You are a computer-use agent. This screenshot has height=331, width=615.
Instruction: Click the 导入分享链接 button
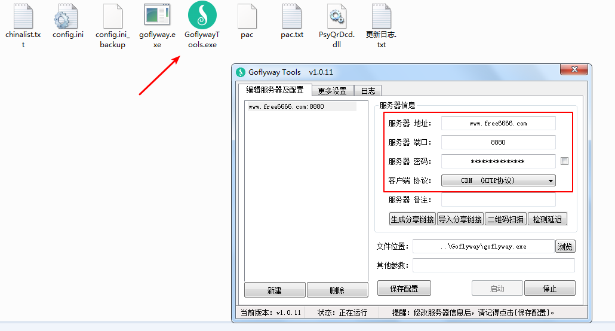pos(460,219)
